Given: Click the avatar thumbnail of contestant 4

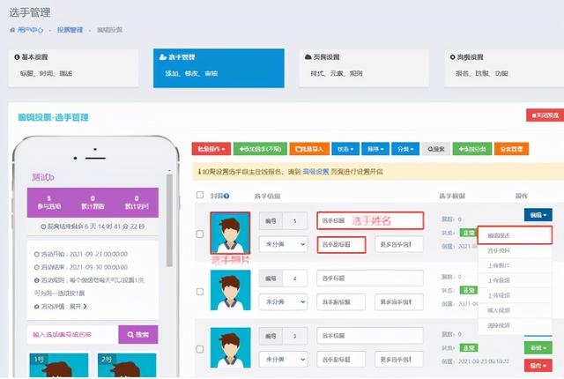Looking at the screenshot, I should click(230, 290).
